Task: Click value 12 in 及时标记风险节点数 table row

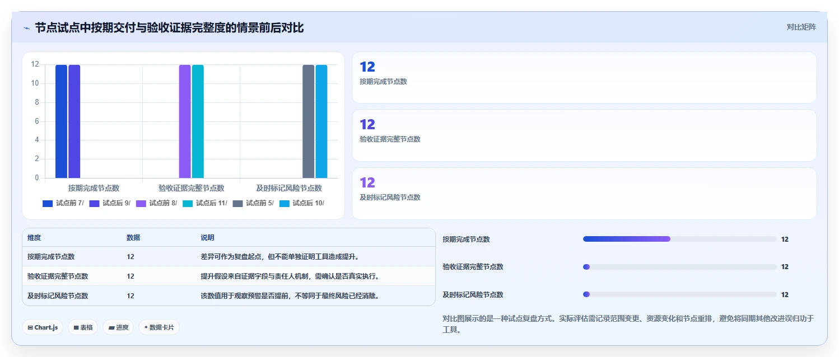Action: click(130, 296)
